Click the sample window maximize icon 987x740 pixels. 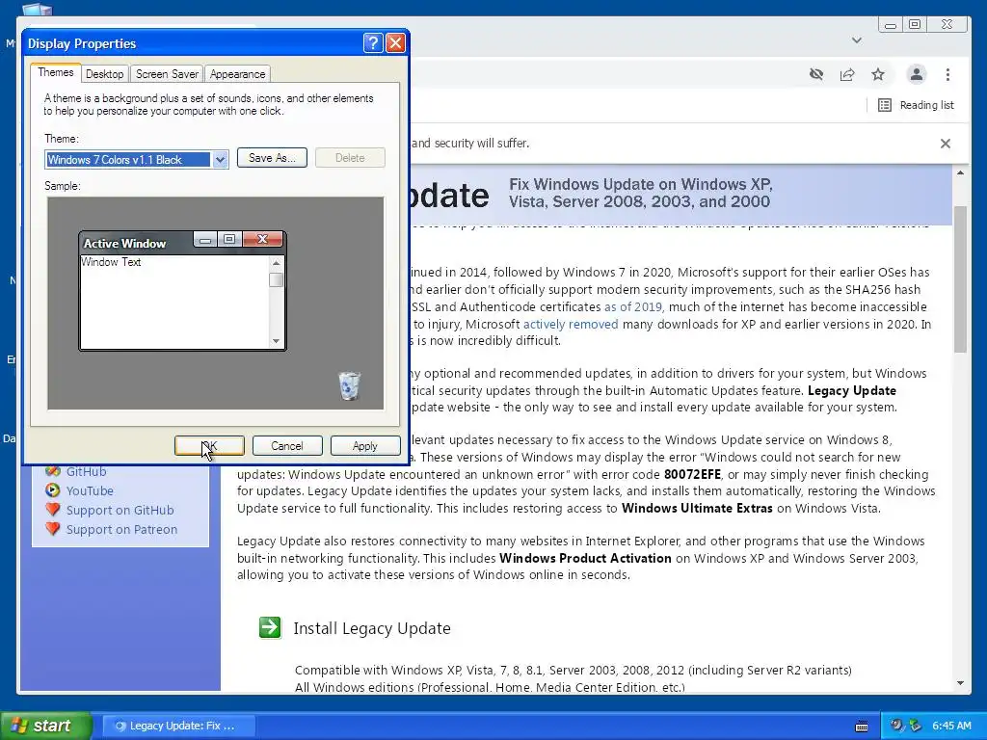[229, 239]
